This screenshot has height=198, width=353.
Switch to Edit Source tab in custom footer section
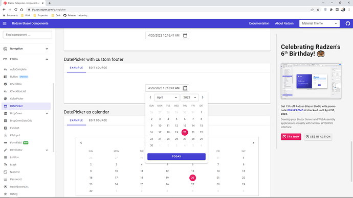[x=98, y=68]
